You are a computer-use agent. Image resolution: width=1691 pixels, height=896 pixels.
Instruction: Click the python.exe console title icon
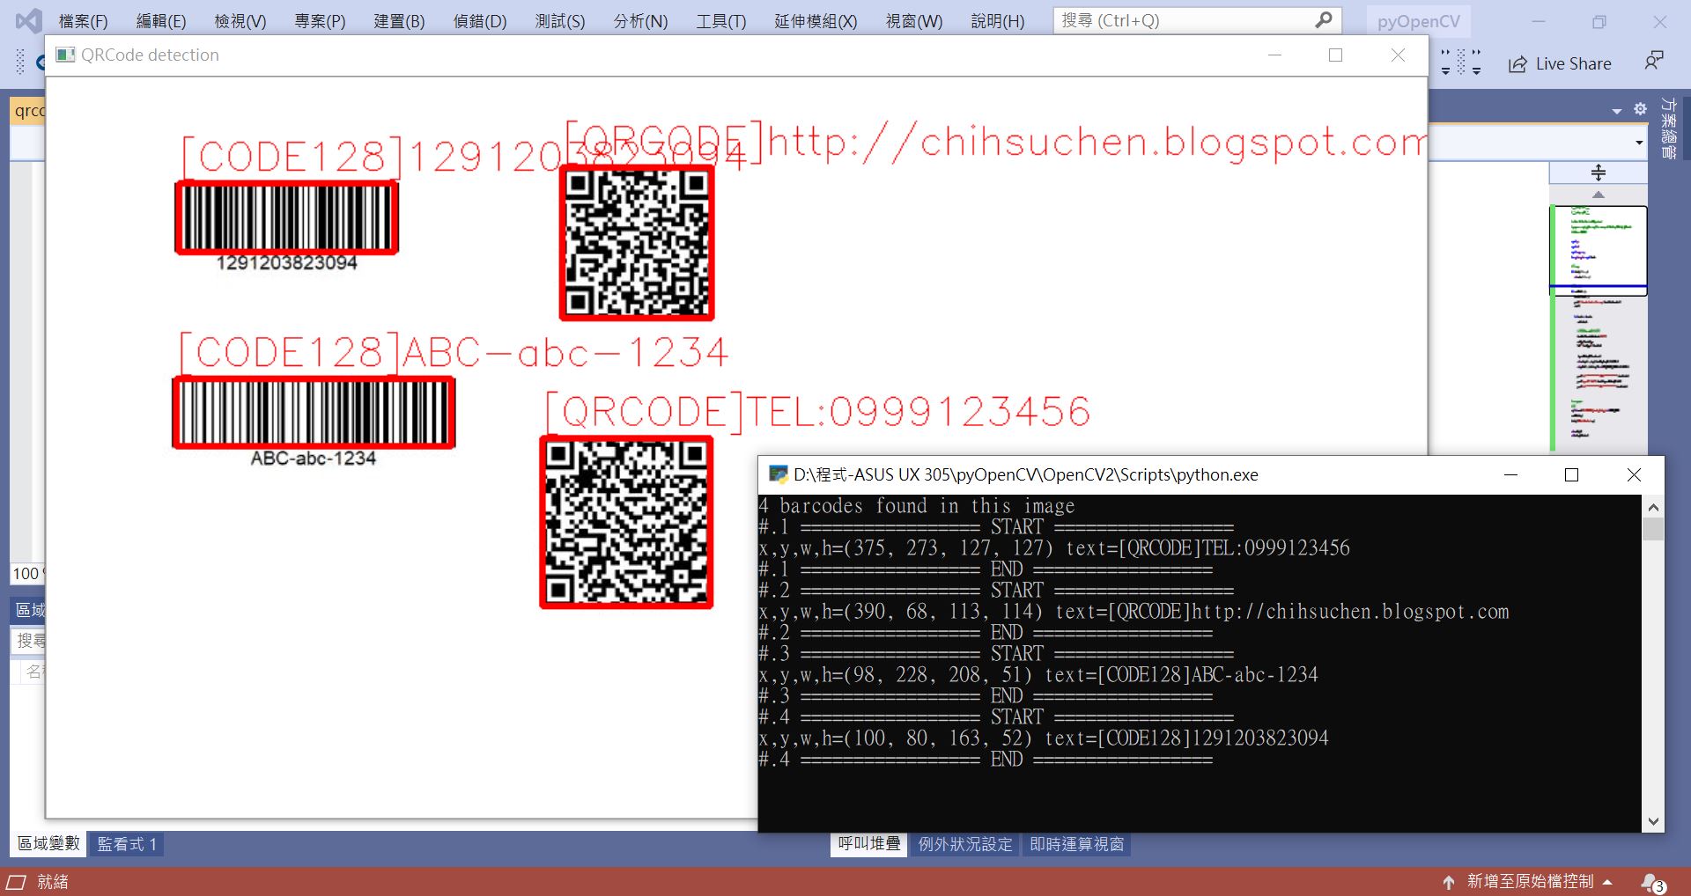[778, 475]
